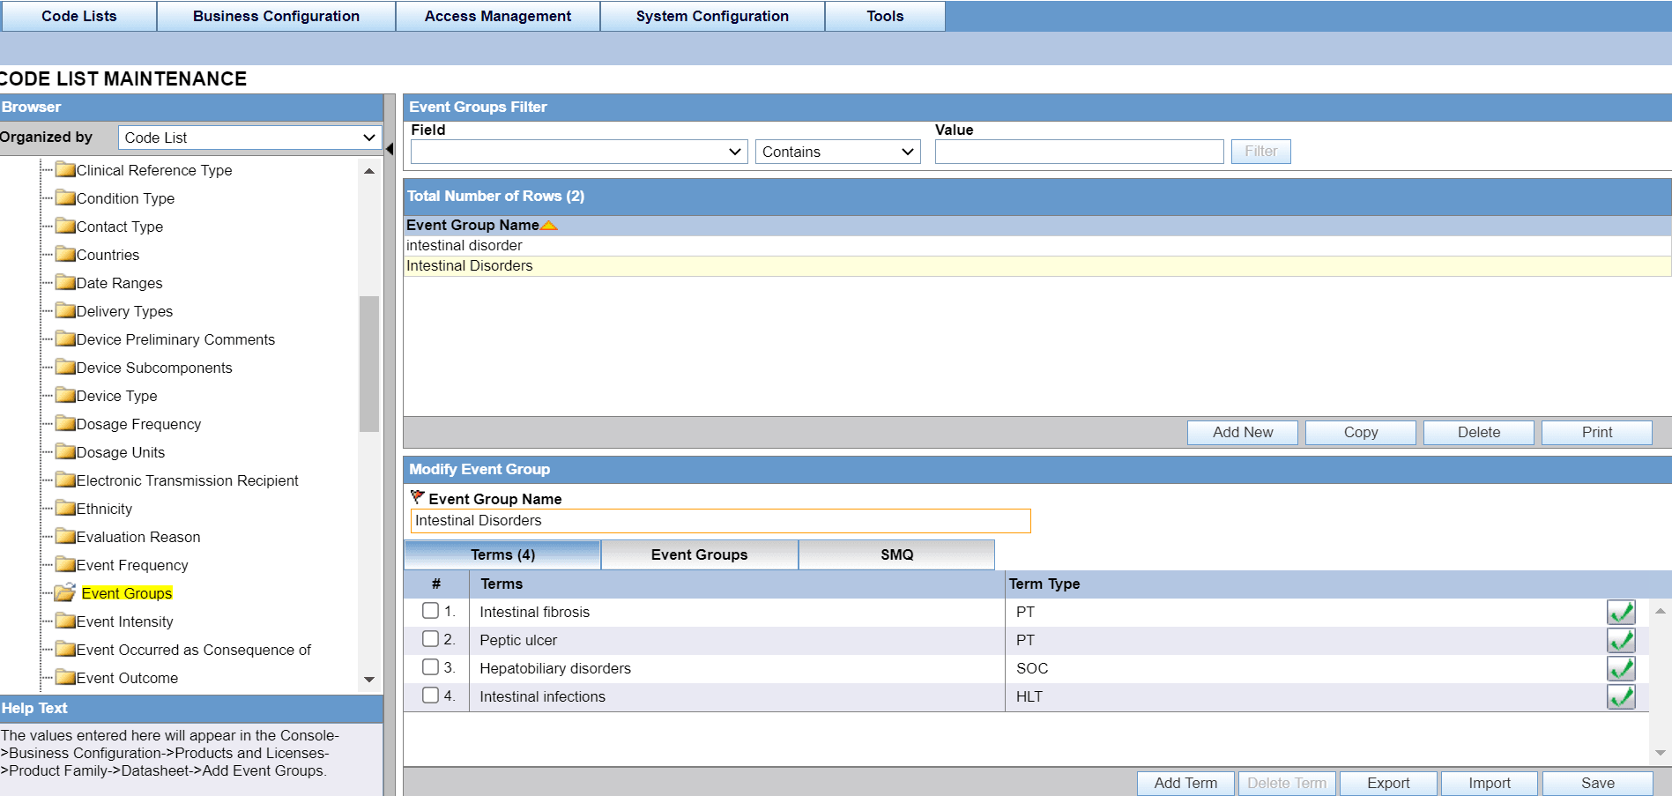This screenshot has width=1672, height=796.
Task: Click the sort indicator on Event Group Name header
Action: [549, 225]
